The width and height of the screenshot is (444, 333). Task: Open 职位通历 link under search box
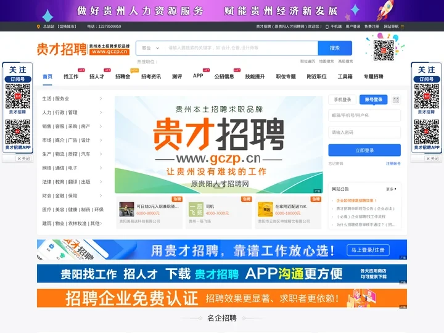[x=308, y=61]
